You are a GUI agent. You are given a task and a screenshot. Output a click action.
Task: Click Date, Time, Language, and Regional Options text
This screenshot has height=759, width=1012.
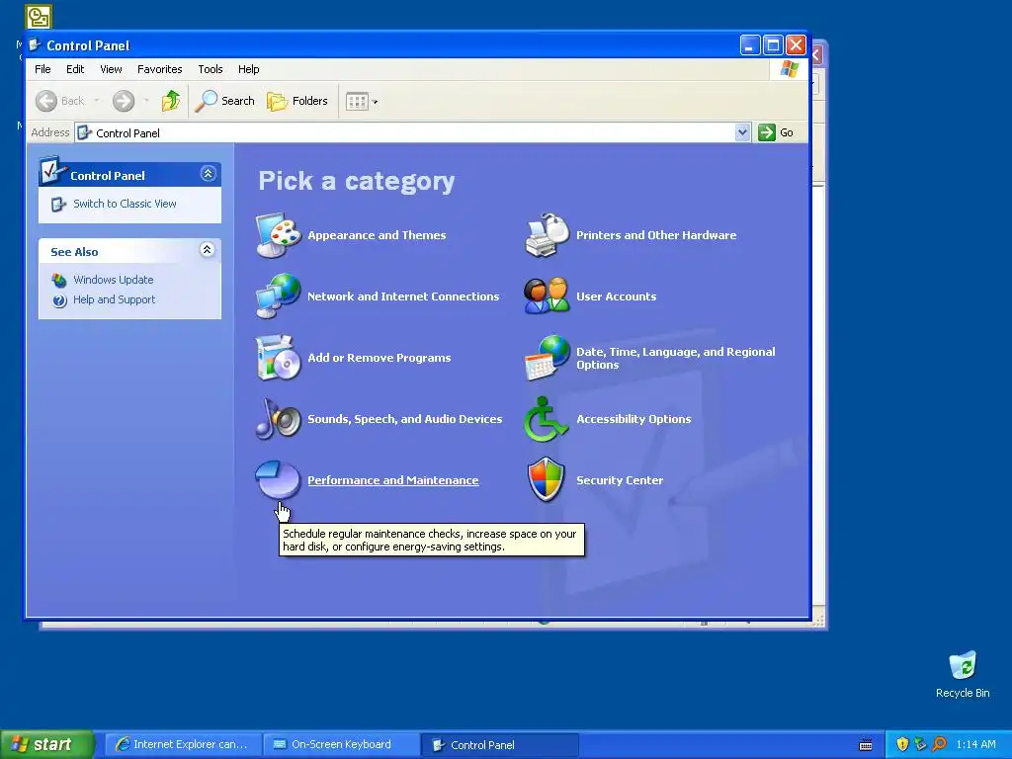click(x=676, y=358)
